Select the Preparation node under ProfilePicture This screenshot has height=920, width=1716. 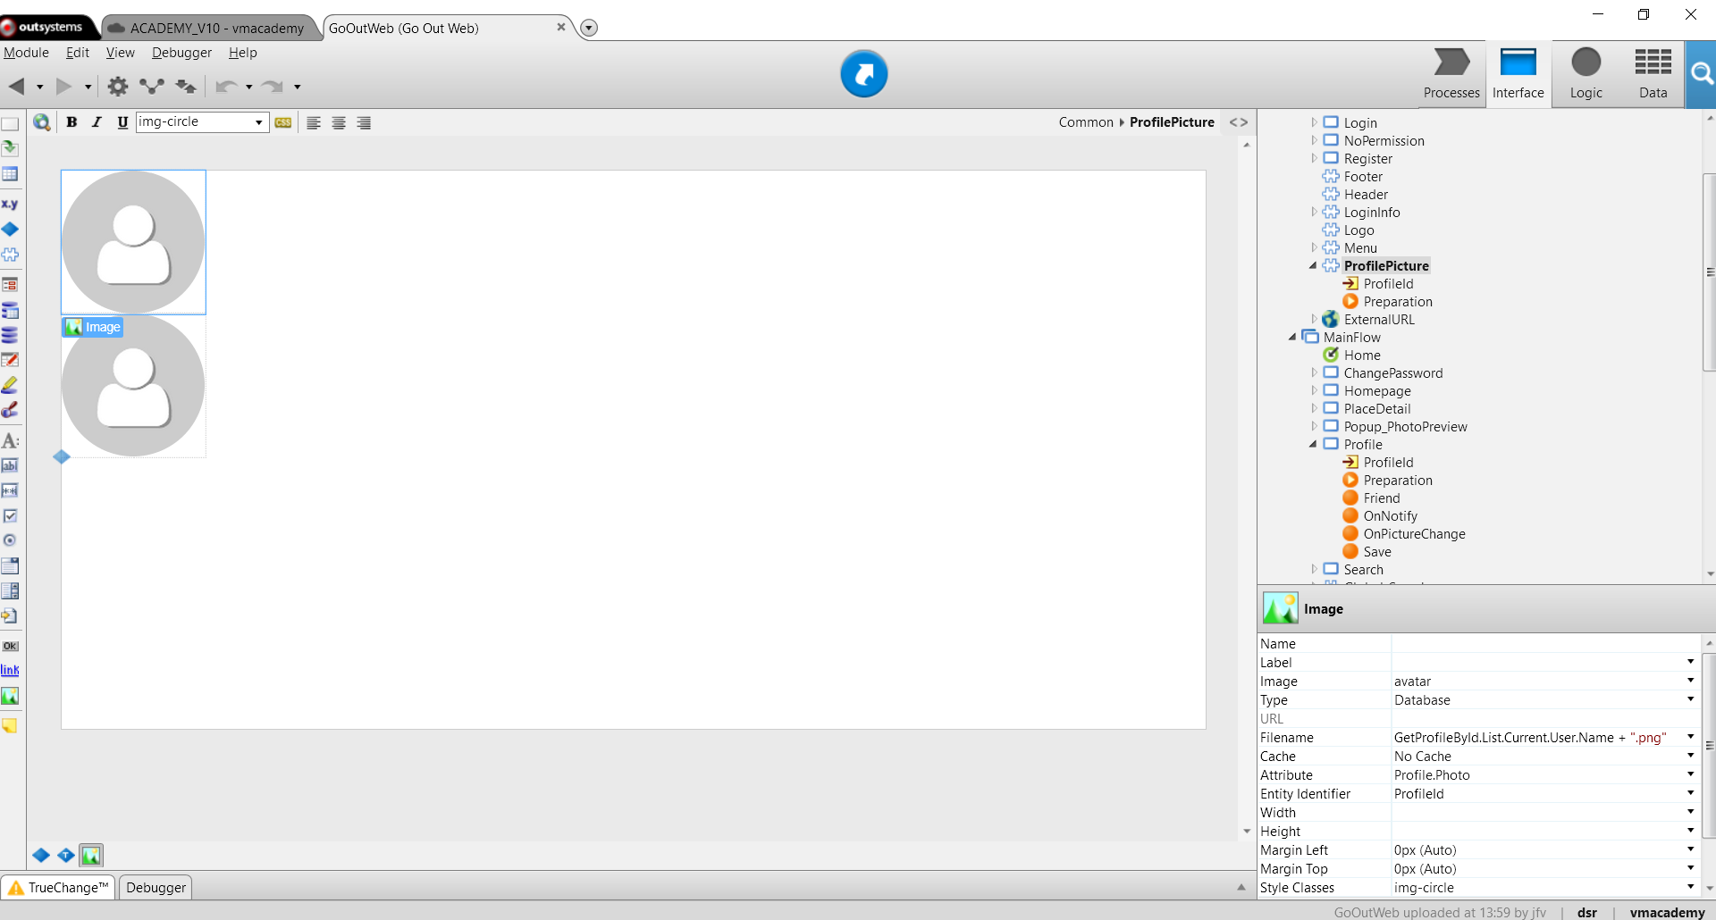(x=1398, y=301)
